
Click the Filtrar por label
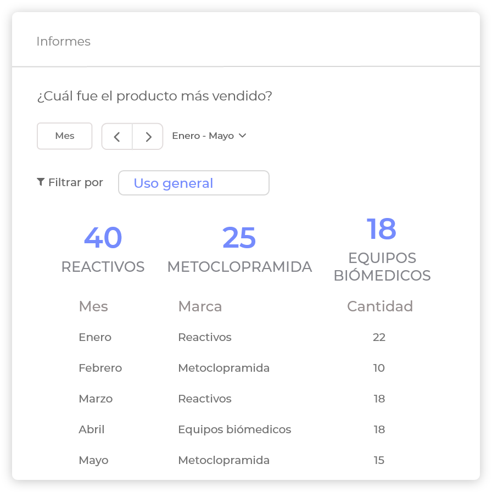[x=75, y=182]
